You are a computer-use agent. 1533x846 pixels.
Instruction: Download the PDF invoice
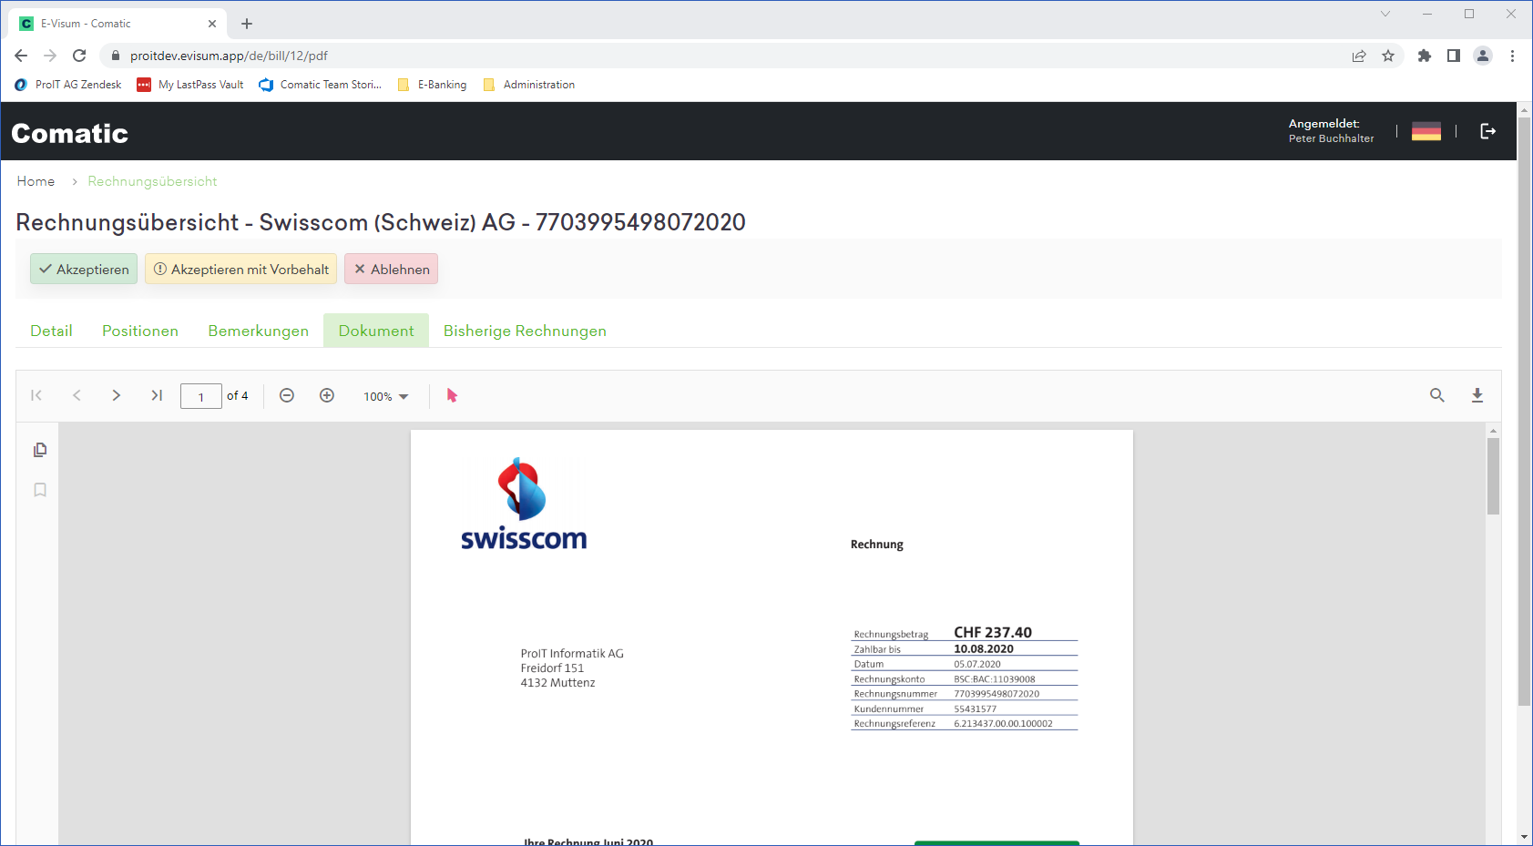click(1477, 395)
